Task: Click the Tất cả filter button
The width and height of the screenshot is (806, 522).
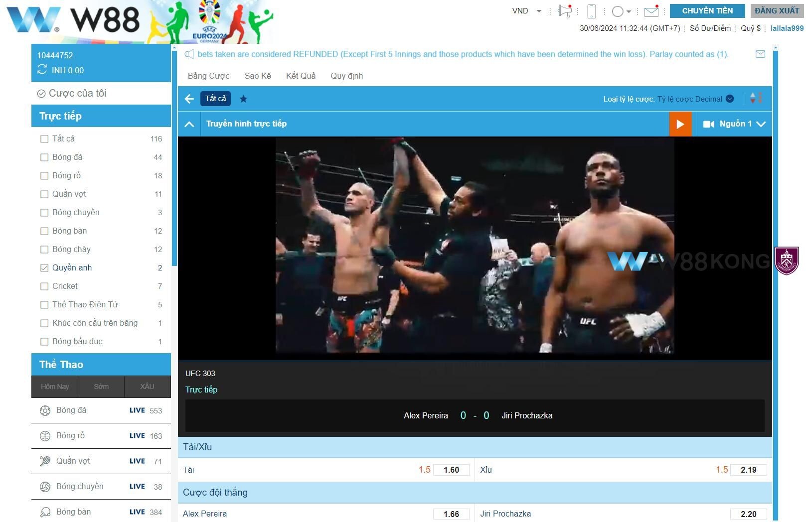Action: tap(215, 99)
